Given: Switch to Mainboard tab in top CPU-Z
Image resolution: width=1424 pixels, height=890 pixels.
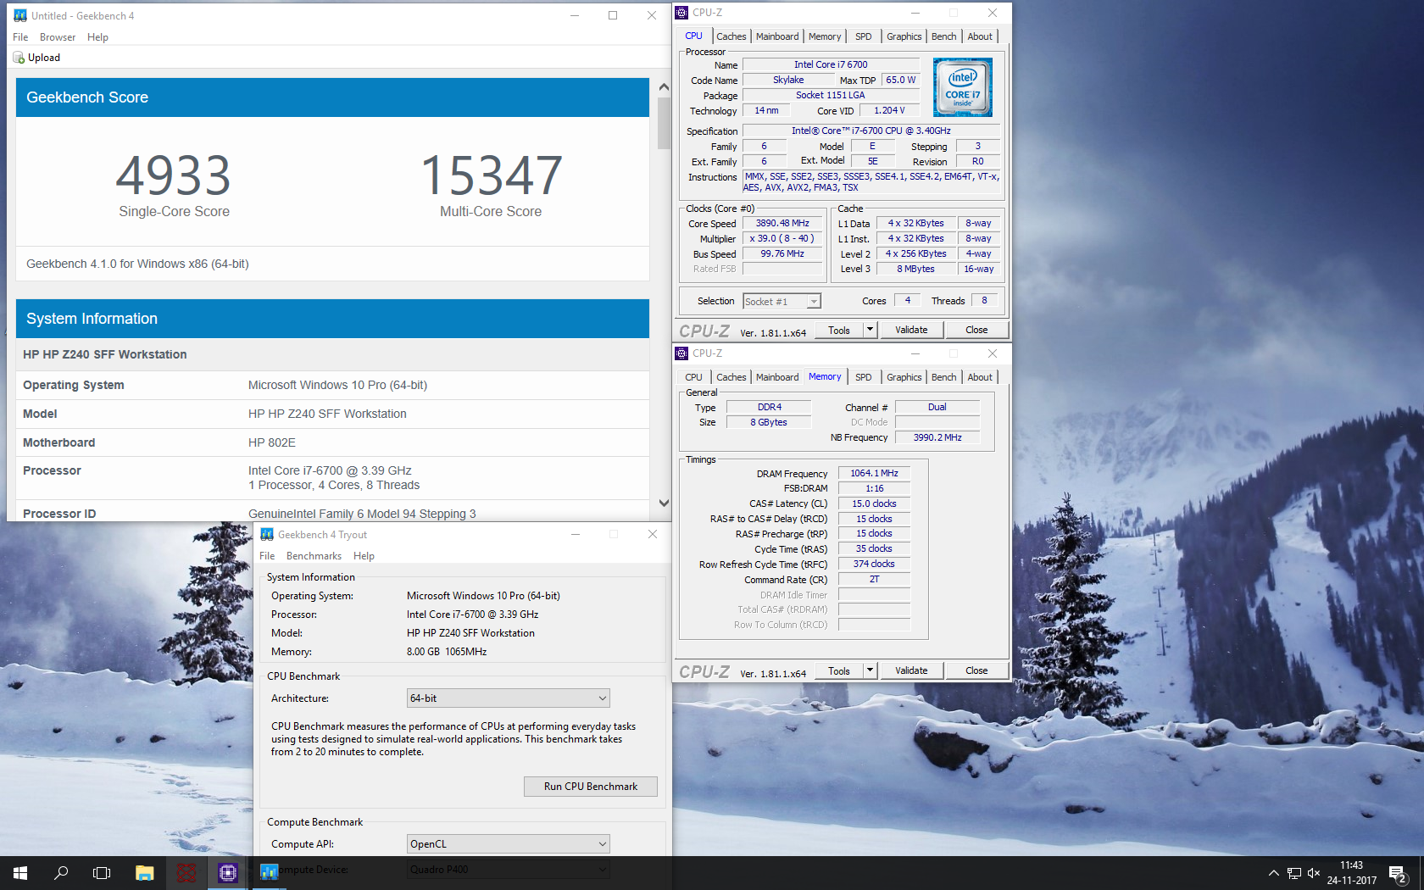Looking at the screenshot, I should [777, 36].
